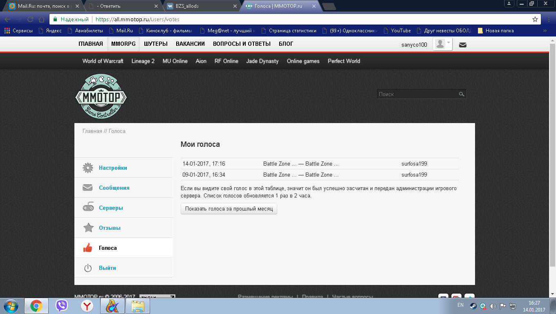Click the envelope icon beside Сообщения
The image size is (556, 314).
tap(88, 188)
